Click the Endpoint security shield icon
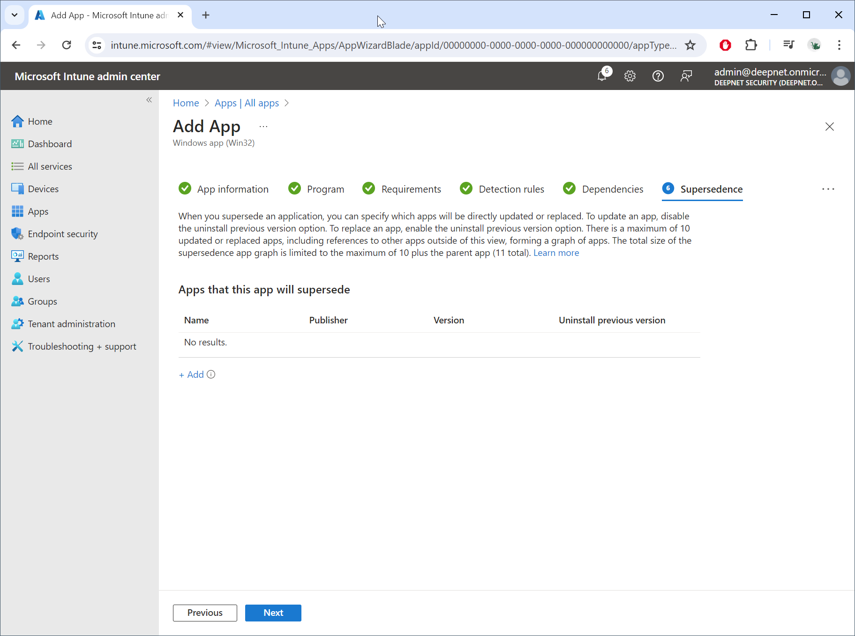 pyautogui.click(x=17, y=234)
